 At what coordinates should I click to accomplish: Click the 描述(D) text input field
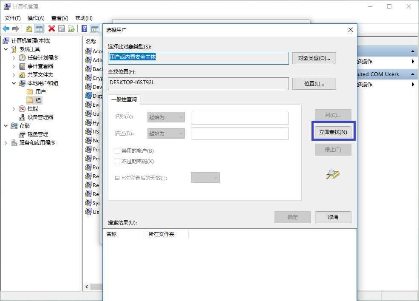(240, 133)
